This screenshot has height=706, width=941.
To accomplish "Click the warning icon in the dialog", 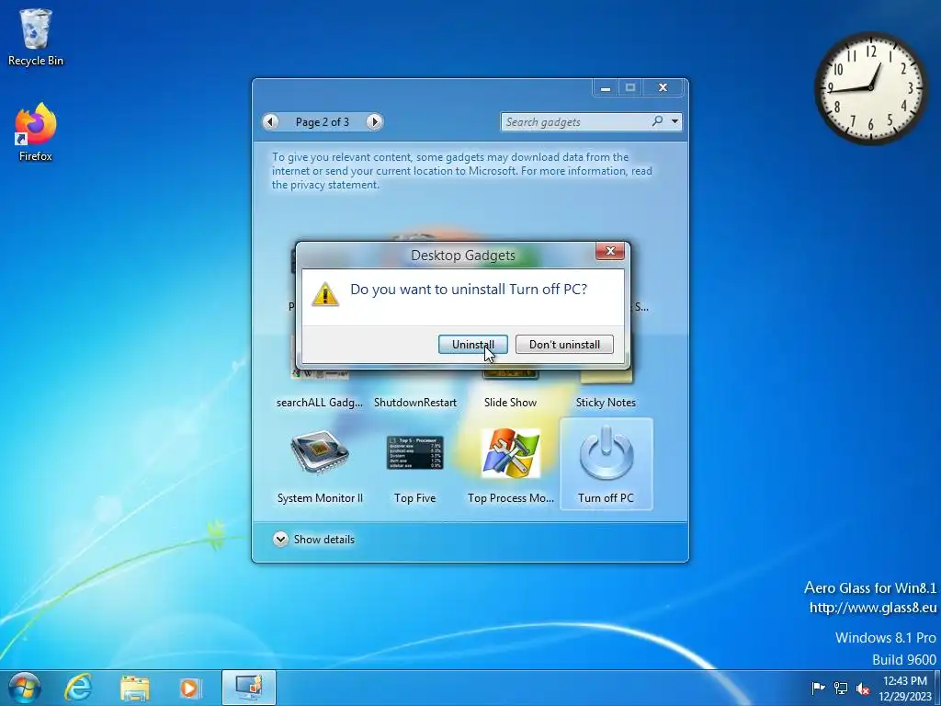I will 324,294.
